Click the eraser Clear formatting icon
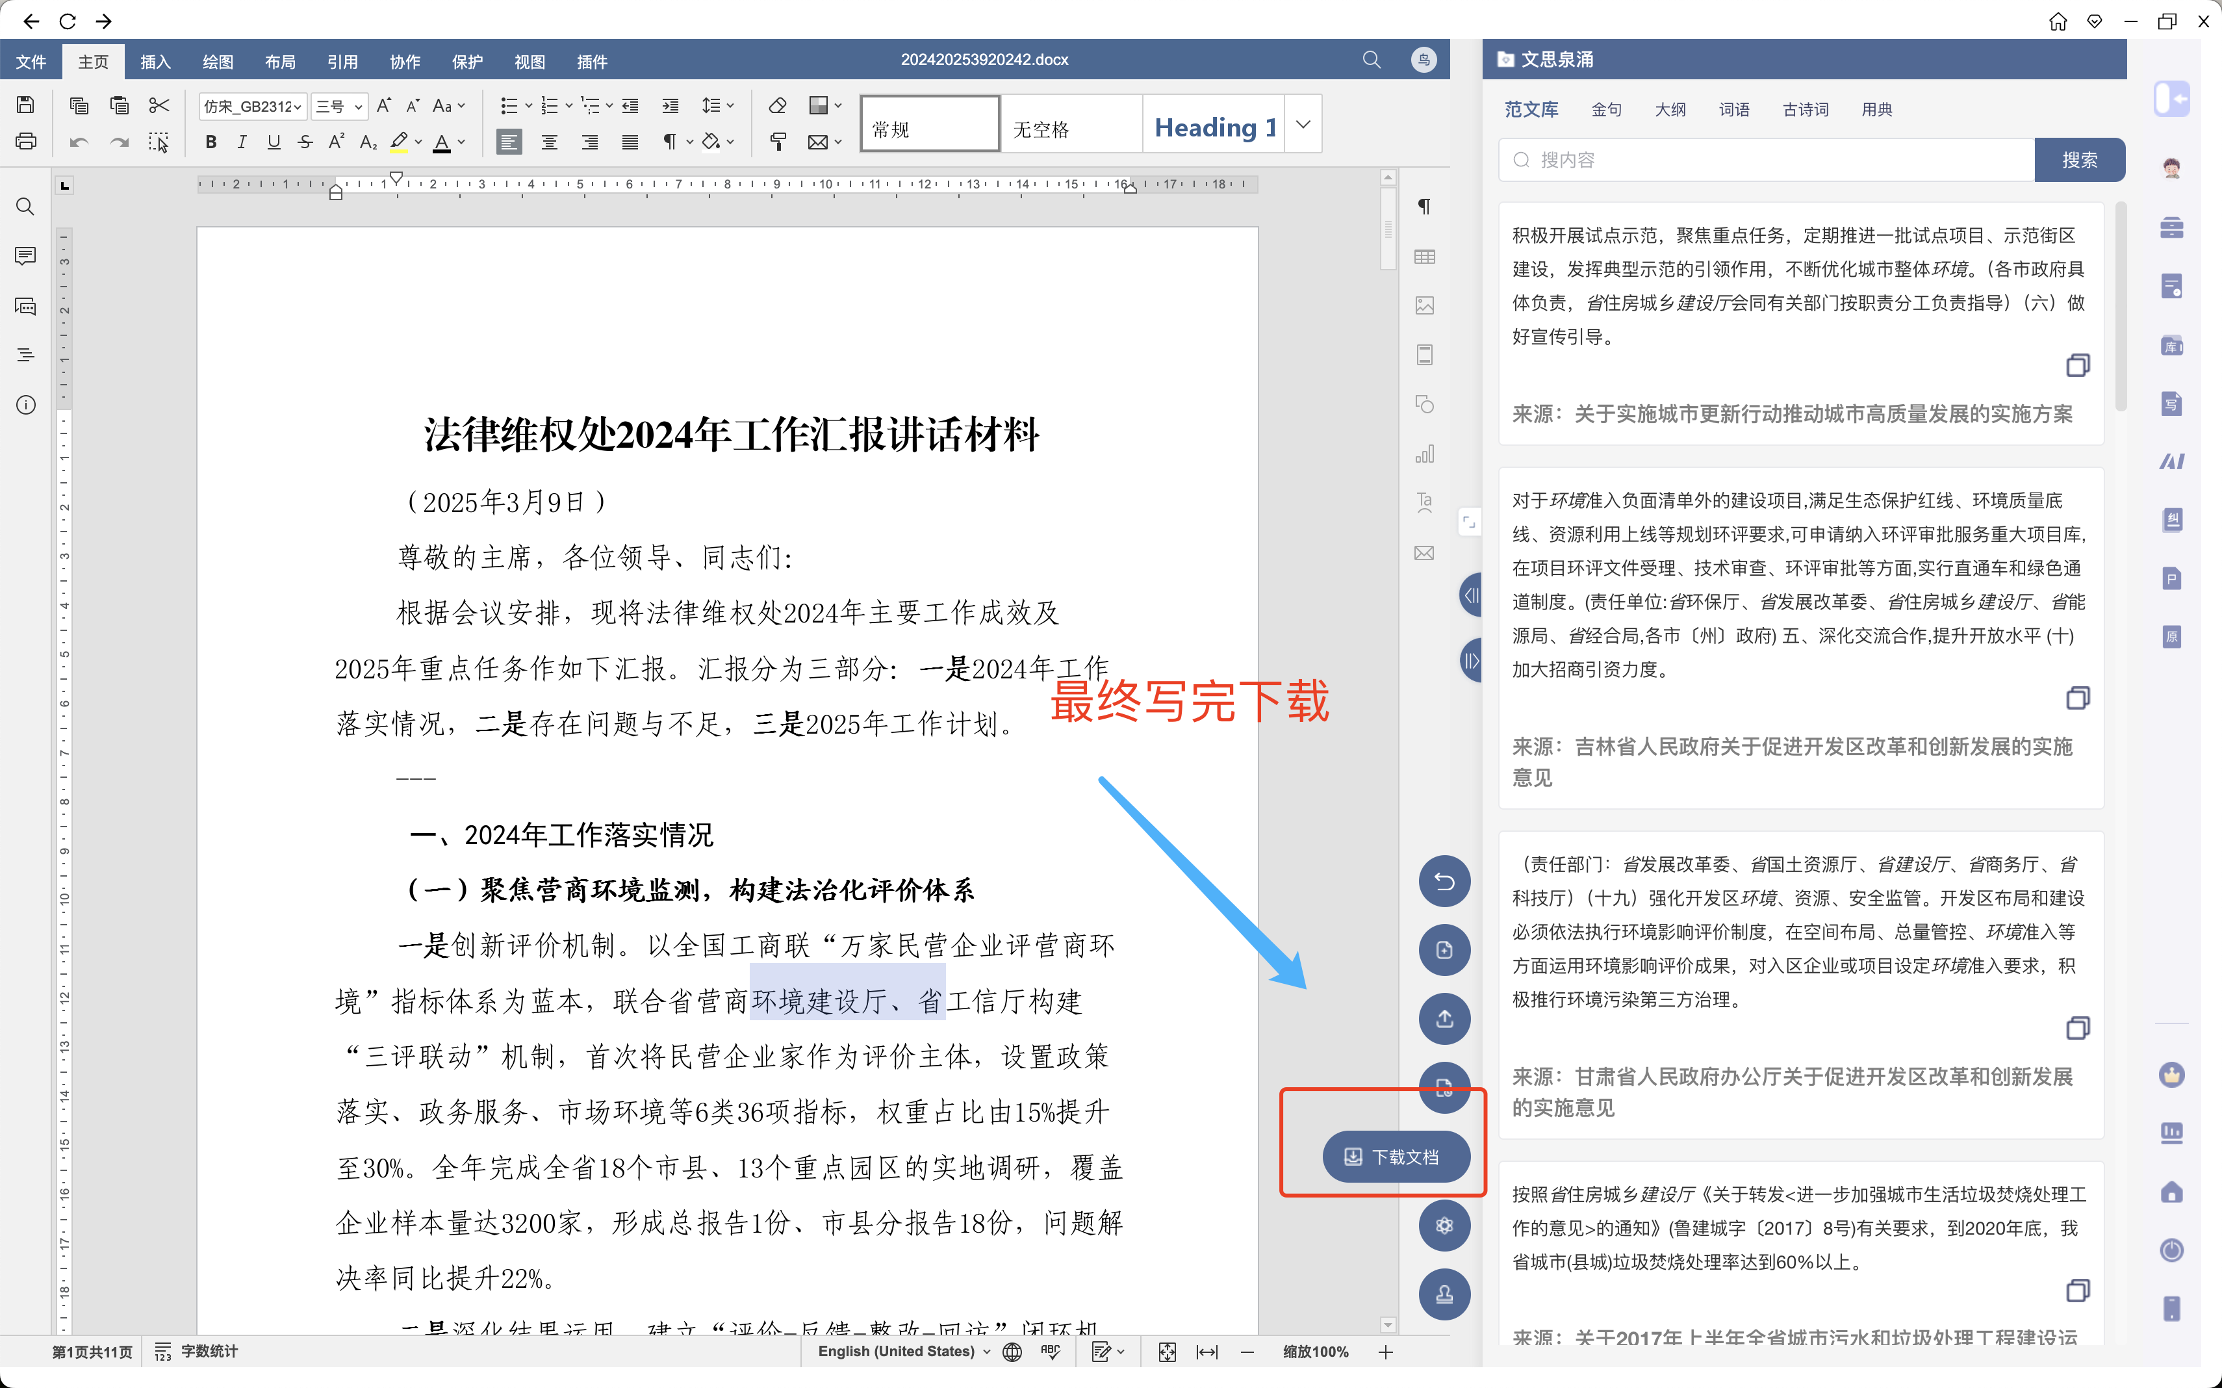Viewport: 2222px width, 1388px height. [x=778, y=105]
